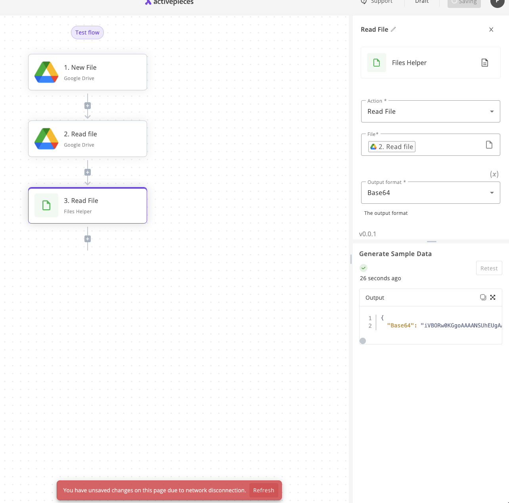Click Google Drive icon on New File step
Image resolution: width=509 pixels, height=503 pixels.
pyautogui.click(x=46, y=72)
